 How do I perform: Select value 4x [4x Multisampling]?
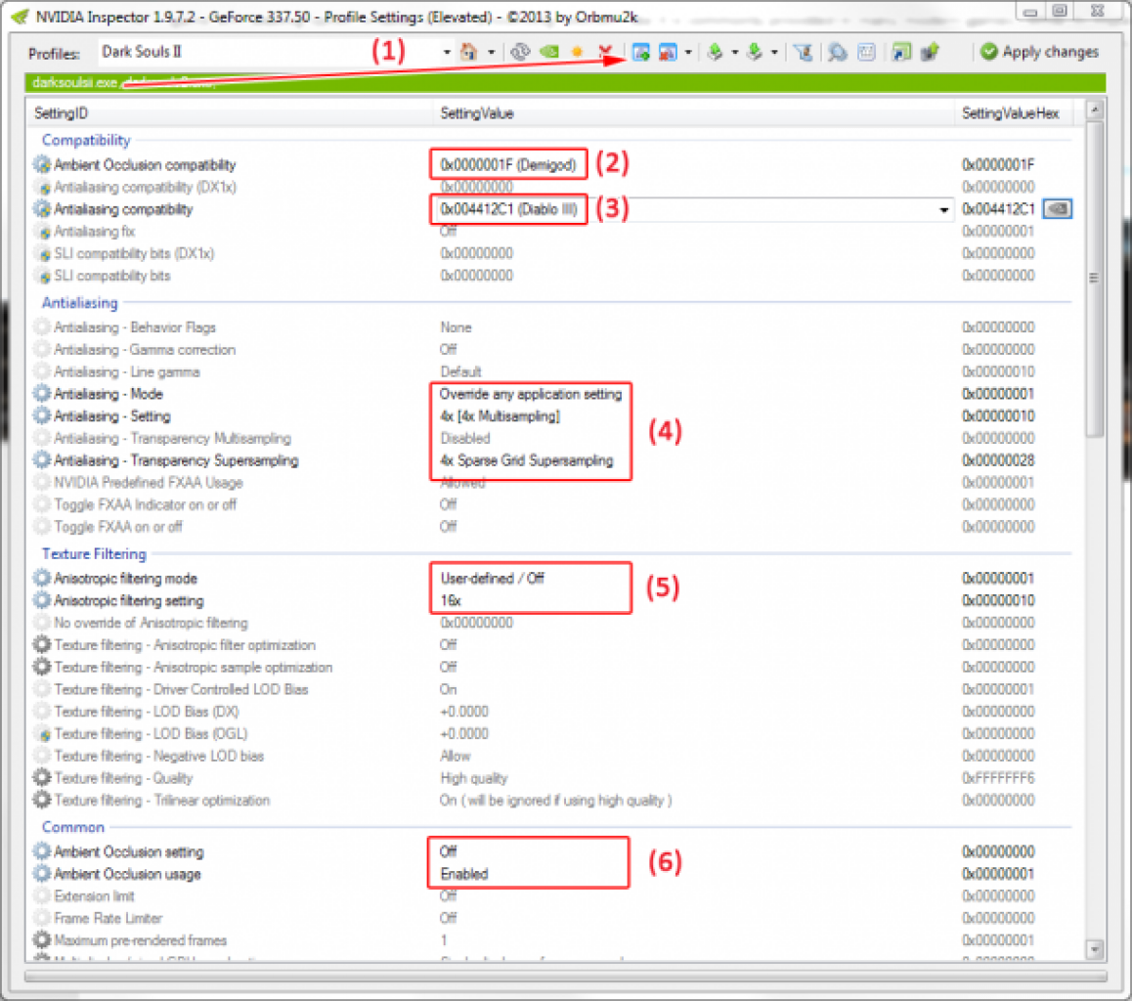[500, 415]
